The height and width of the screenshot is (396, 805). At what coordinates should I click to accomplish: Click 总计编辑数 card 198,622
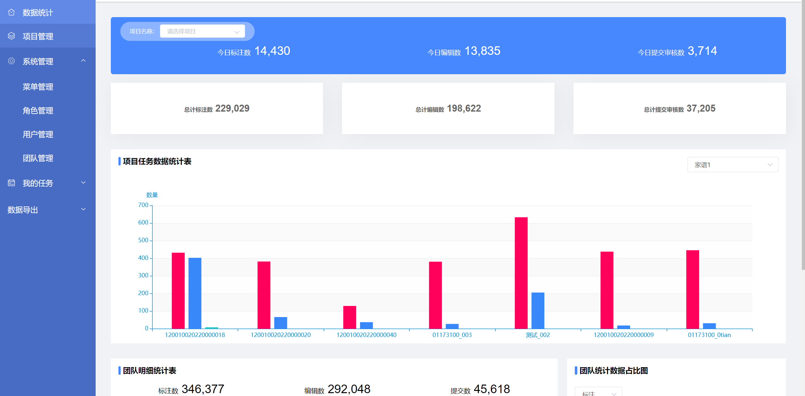pos(448,108)
